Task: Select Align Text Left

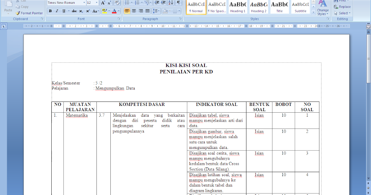Action: (127, 11)
